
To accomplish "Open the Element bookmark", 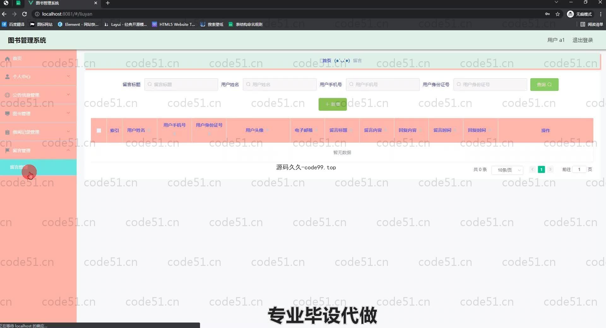I will [78, 24].
